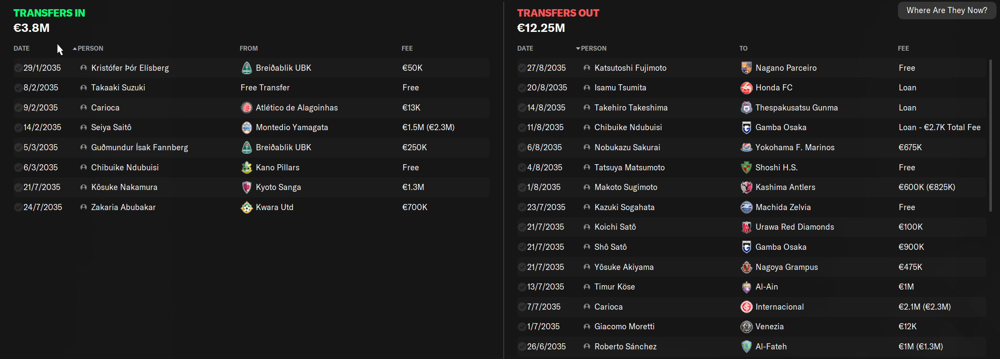Open Seiya Saitô player profile
1000x359 pixels.
pos(111,128)
